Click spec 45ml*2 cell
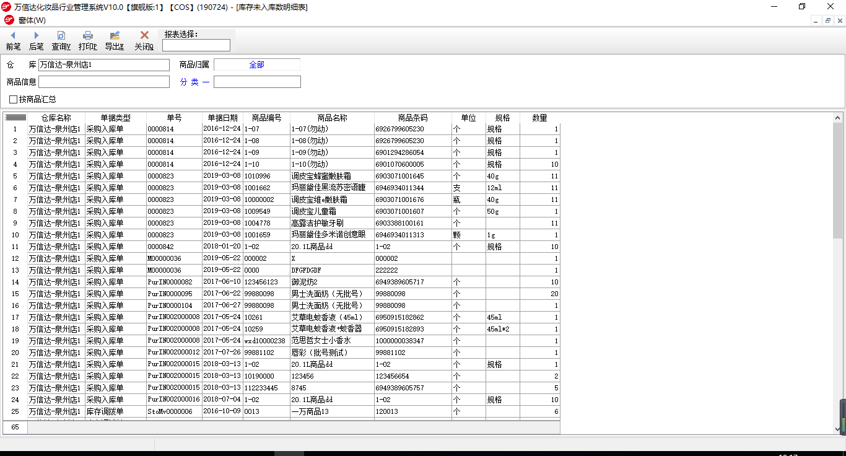846x456 pixels. pyautogui.click(x=503, y=330)
